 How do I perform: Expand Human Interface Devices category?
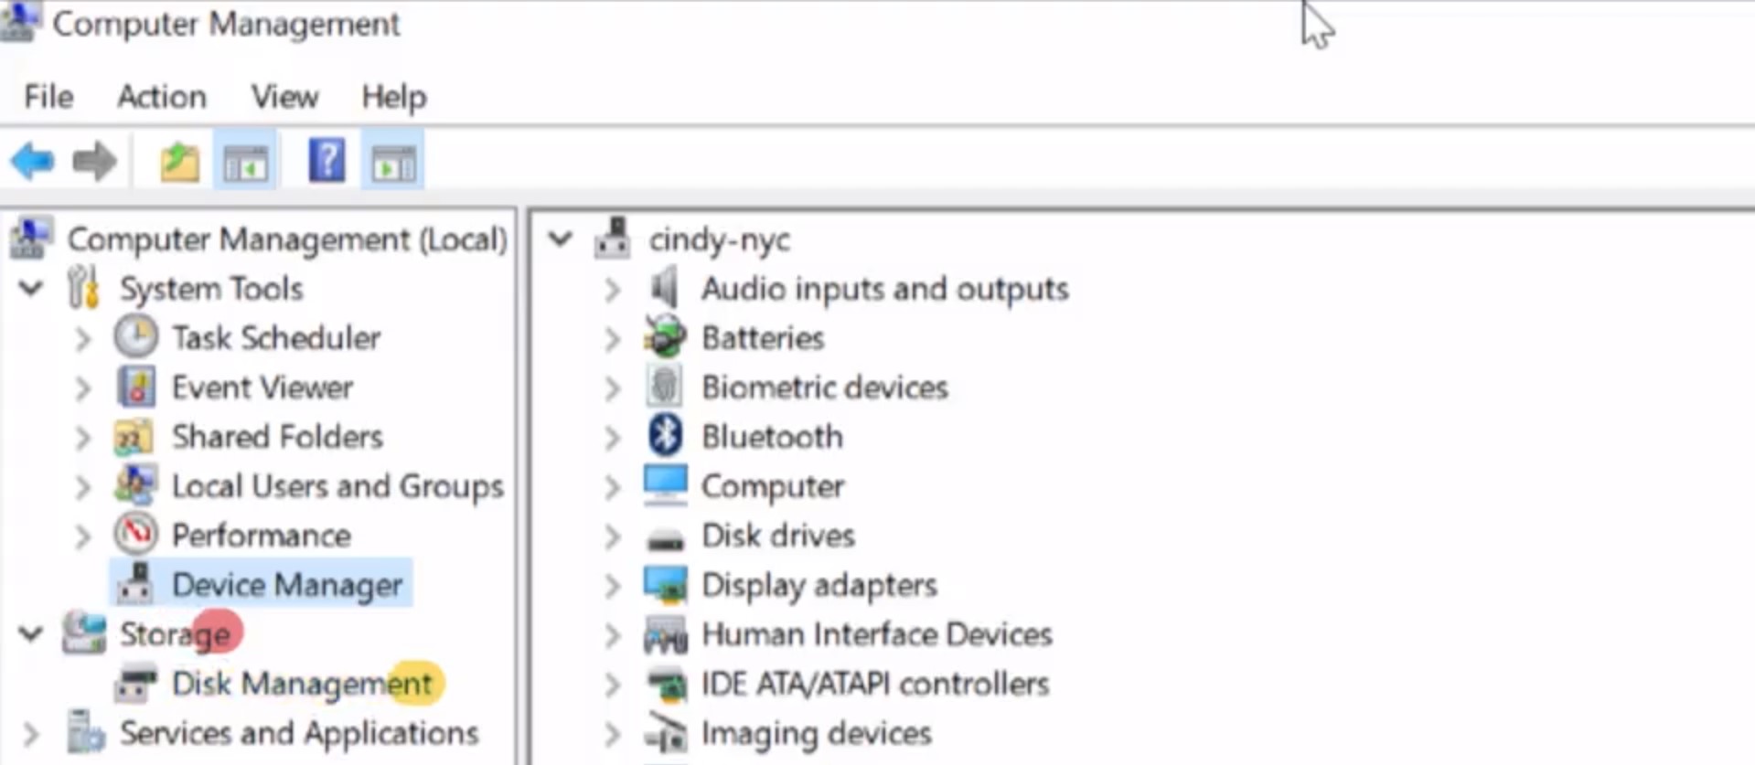coord(613,634)
